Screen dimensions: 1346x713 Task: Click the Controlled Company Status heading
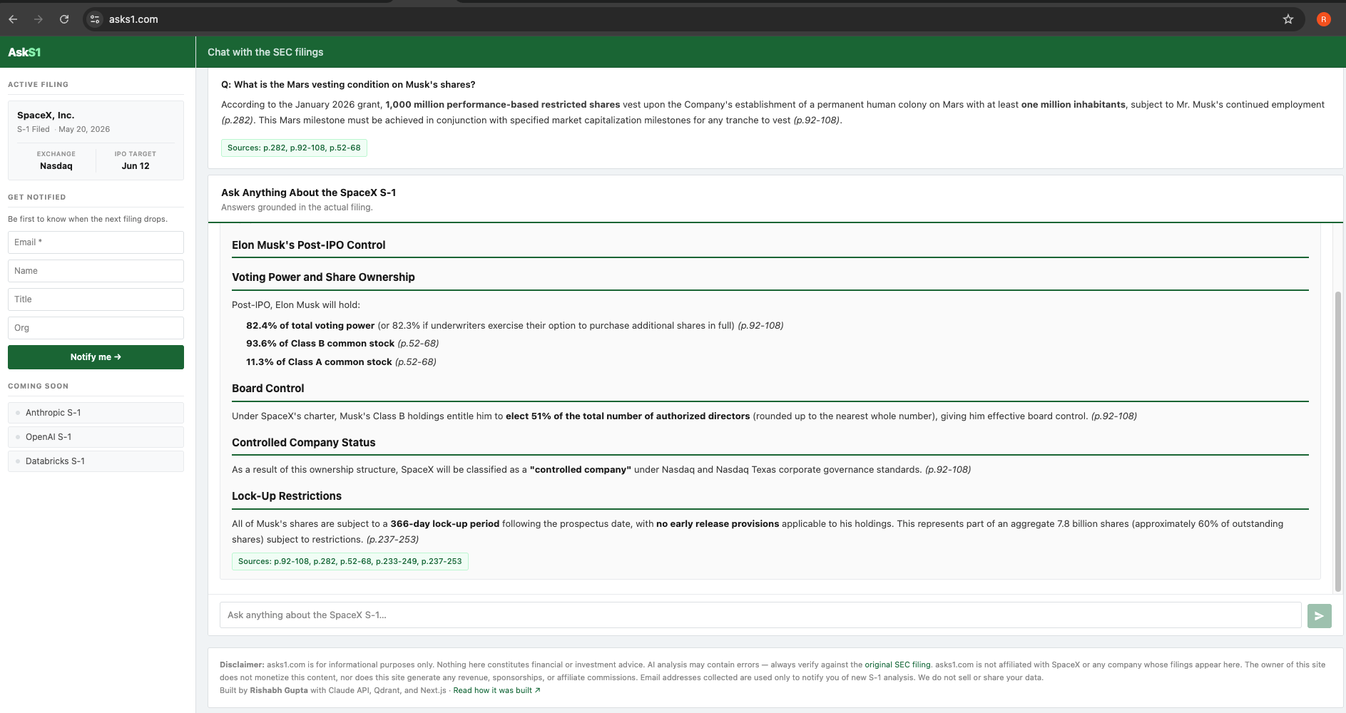(303, 443)
